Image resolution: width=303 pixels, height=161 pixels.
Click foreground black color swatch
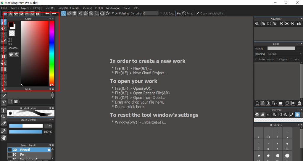(x=11, y=24)
